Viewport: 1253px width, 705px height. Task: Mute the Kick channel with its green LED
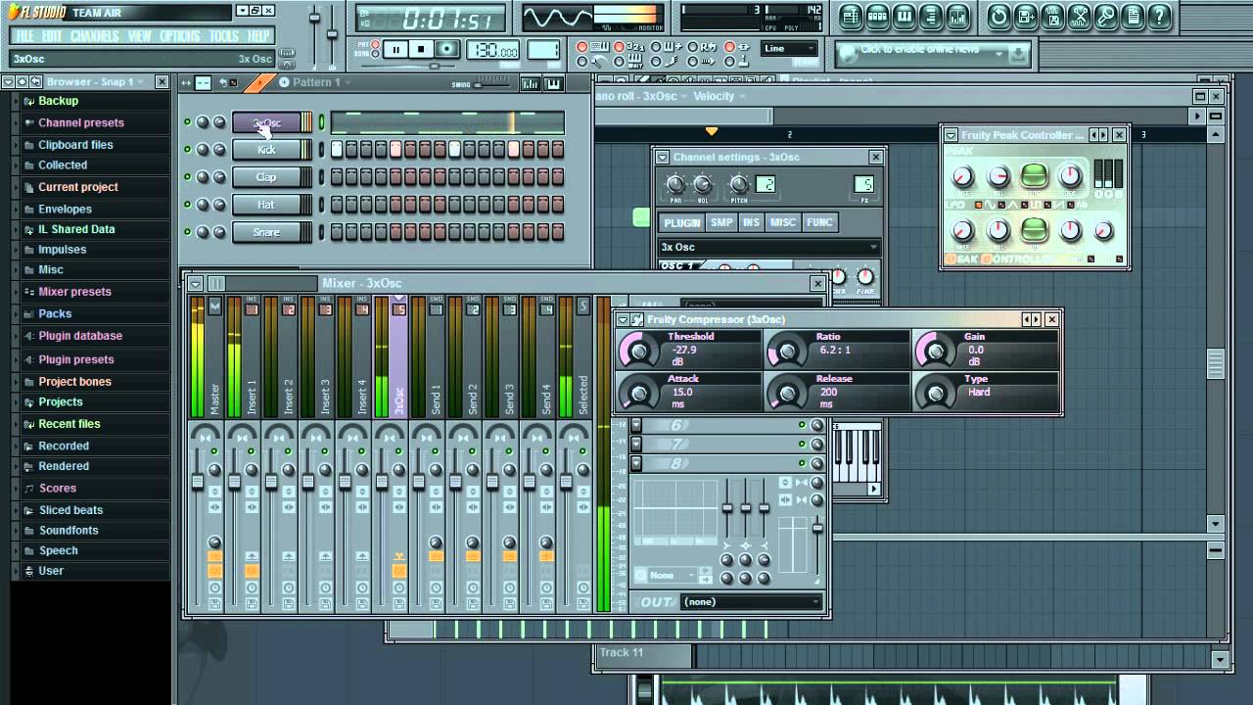click(x=187, y=150)
